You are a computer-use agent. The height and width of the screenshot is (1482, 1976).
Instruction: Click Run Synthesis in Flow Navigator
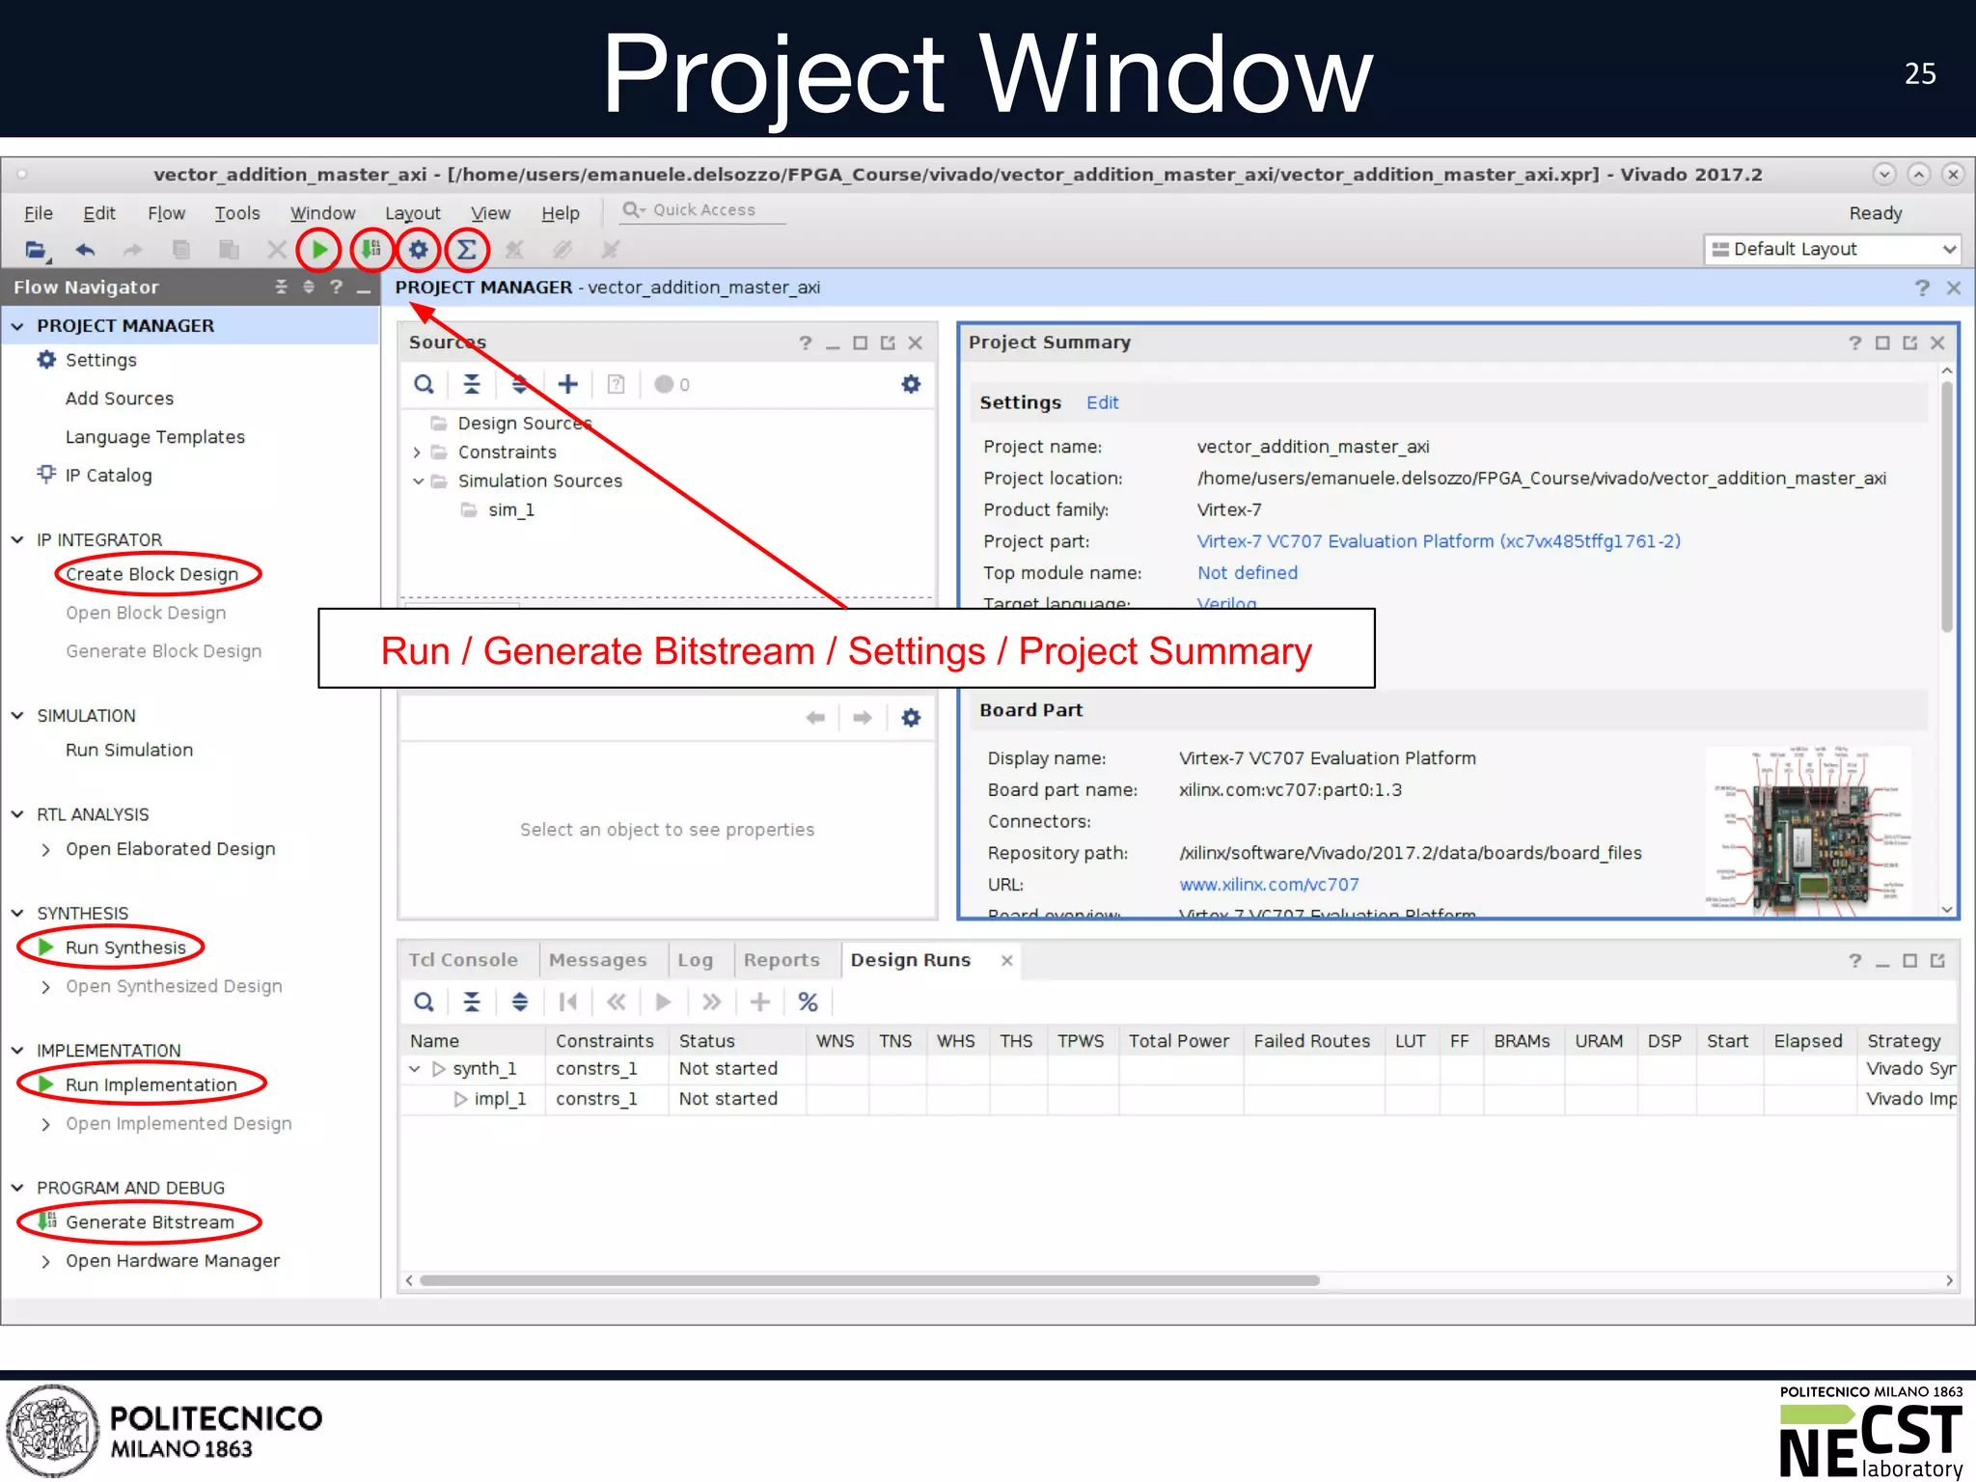coord(125,947)
